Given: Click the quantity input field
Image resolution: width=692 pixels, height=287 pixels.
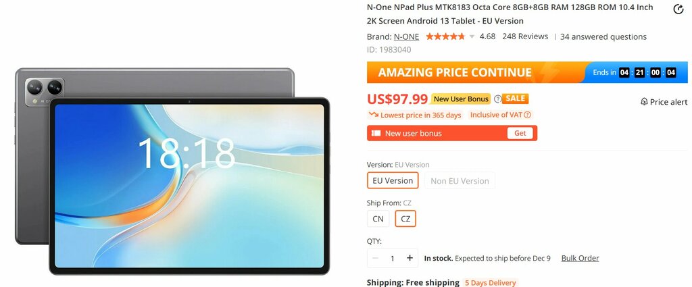Looking at the screenshot, I should 393,259.
